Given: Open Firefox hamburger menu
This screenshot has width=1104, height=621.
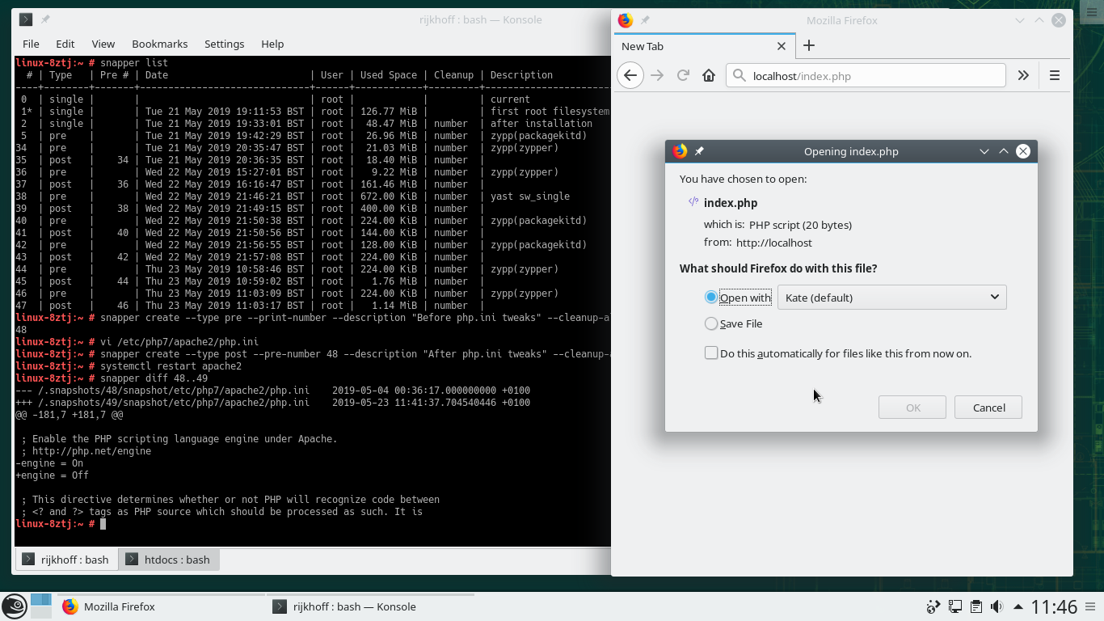Looking at the screenshot, I should tap(1055, 75).
